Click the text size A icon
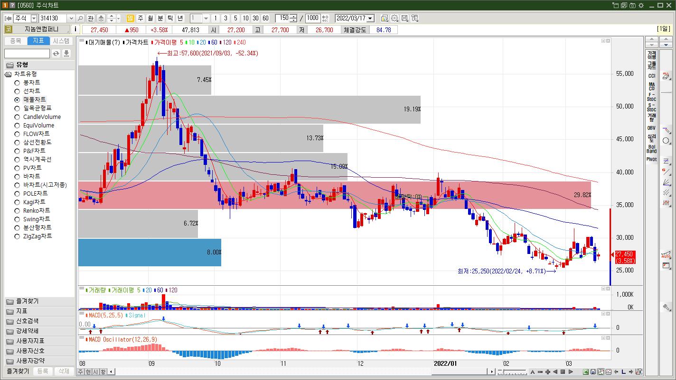Image resolution: width=676 pixels, height=380 pixels. pyautogui.click(x=533, y=372)
